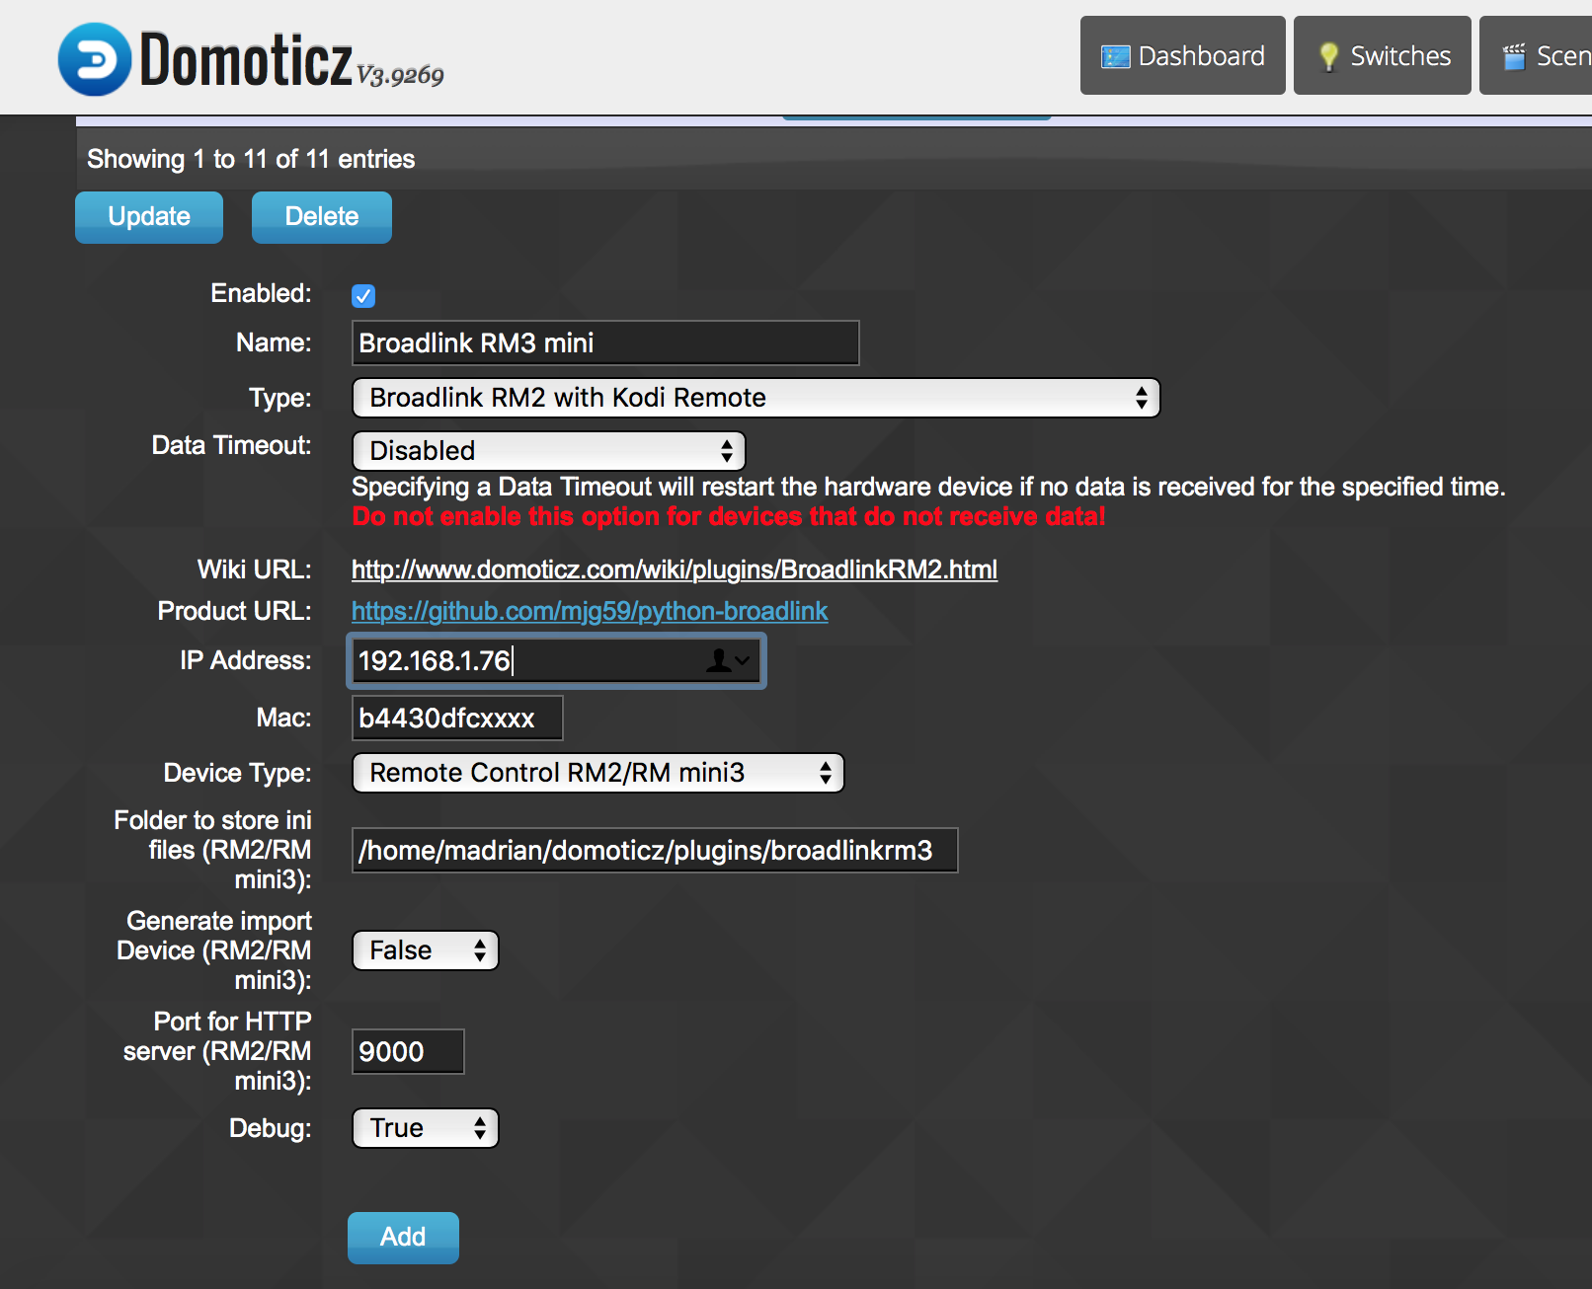The image size is (1592, 1289).
Task: Open the Switches tab
Action: click(x=1382, y=55)
